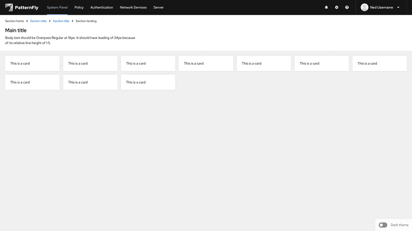Follow the first Section title breadcrumb link
This screenshot has width=412, height=231.
tap(38, 21)
